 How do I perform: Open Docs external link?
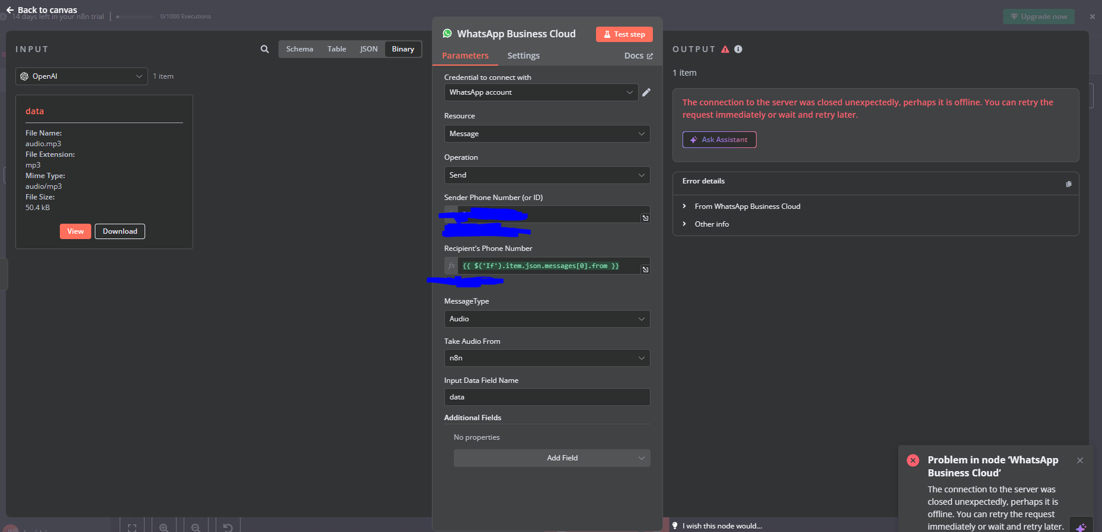click(638, 56)
